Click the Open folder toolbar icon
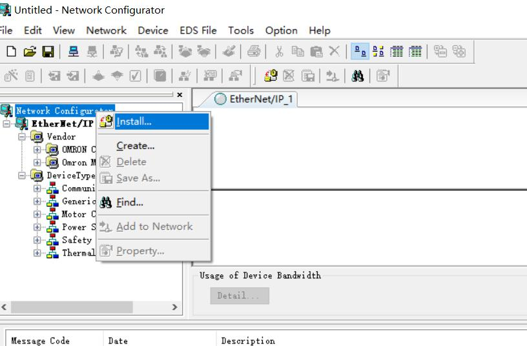Viewport: 527px width, 346px height. click(x=30, y=52)
